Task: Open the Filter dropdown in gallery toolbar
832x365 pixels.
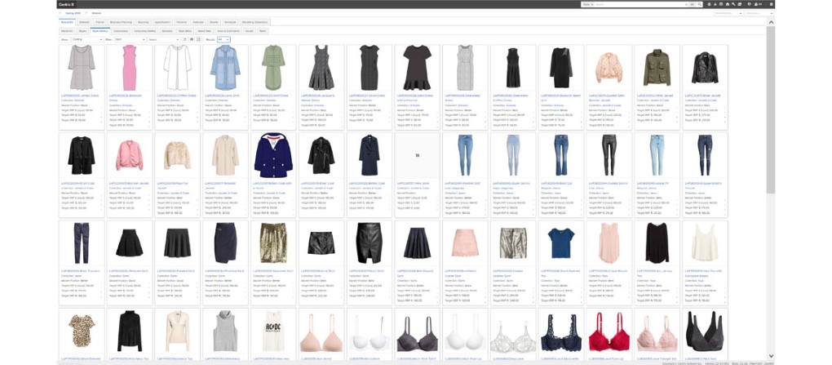Action: [130, 39]
